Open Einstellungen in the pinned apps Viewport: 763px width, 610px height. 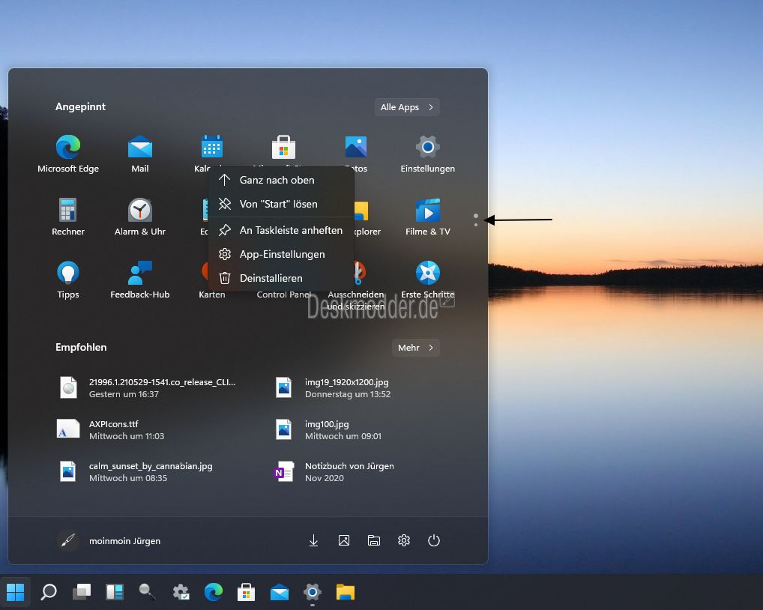coord(428,154)
